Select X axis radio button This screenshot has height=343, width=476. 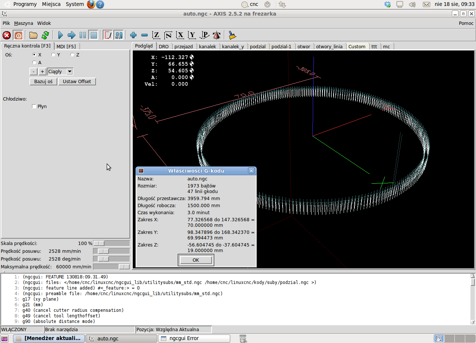35,55
